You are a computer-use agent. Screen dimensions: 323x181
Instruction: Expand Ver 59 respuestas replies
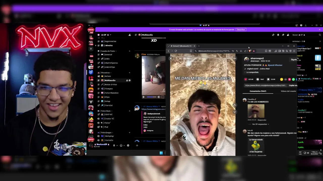261,124
